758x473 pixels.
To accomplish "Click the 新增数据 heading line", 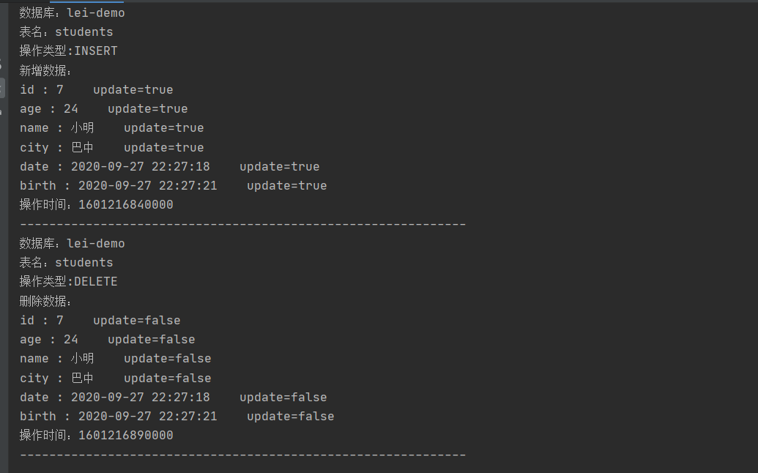I will (45, 70).
